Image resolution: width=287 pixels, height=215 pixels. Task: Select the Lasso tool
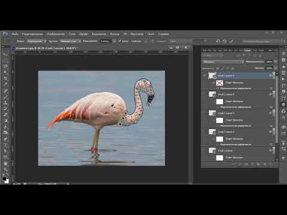[5, 66]
